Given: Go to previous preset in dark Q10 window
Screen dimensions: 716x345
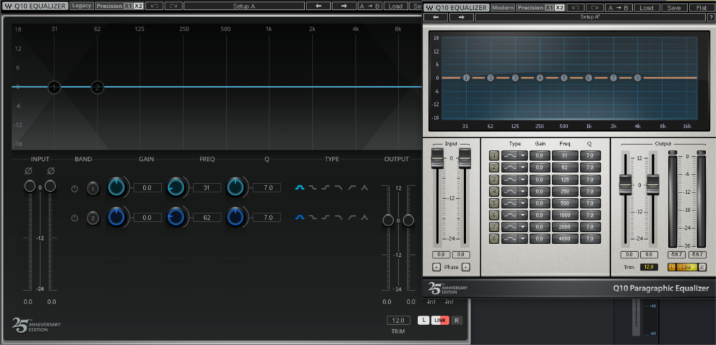Looking at the screenshot, I should [x=318, y=6].
